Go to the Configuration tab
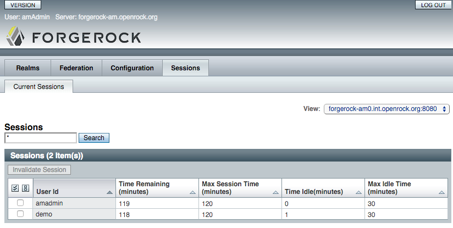Viewport: 453px width, 228px height. tap(132, 68)
